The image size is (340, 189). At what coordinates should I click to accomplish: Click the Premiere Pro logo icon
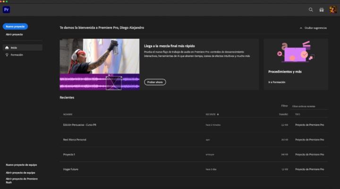[x=6, y=9]
